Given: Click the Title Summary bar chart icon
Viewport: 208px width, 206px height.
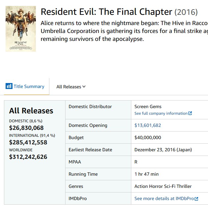Looking at the screenshot, I should [9, 86].
